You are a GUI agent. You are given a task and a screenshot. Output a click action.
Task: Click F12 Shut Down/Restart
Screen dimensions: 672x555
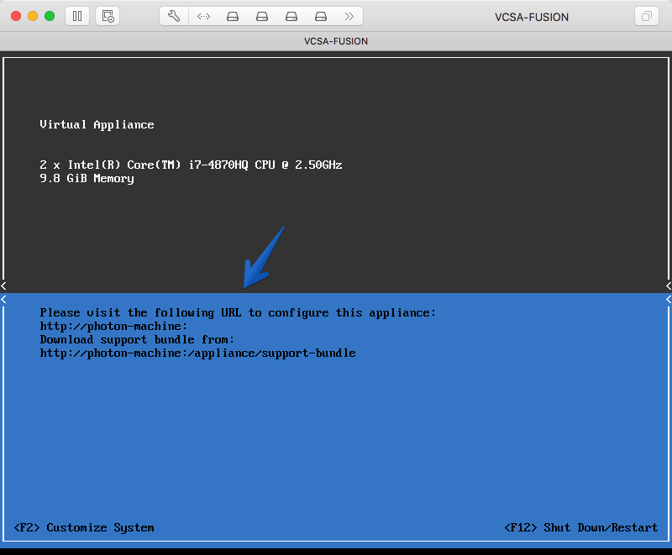pyautogui.click(x=581, y=527)
